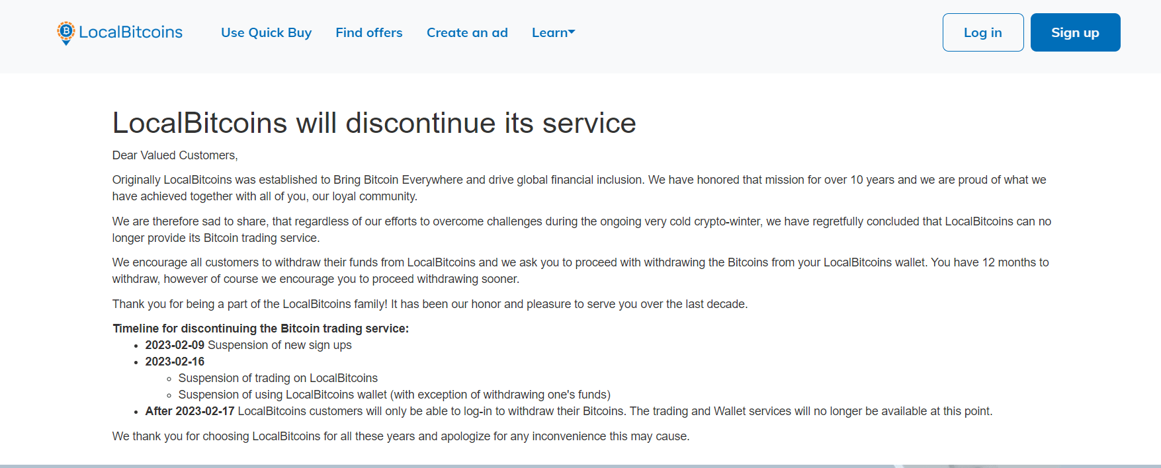
Task: Click the LocalBitcoins map-pin logo icon
Action: coord(65,33)
